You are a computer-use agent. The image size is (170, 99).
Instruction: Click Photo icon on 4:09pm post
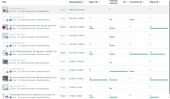(11, 20)
